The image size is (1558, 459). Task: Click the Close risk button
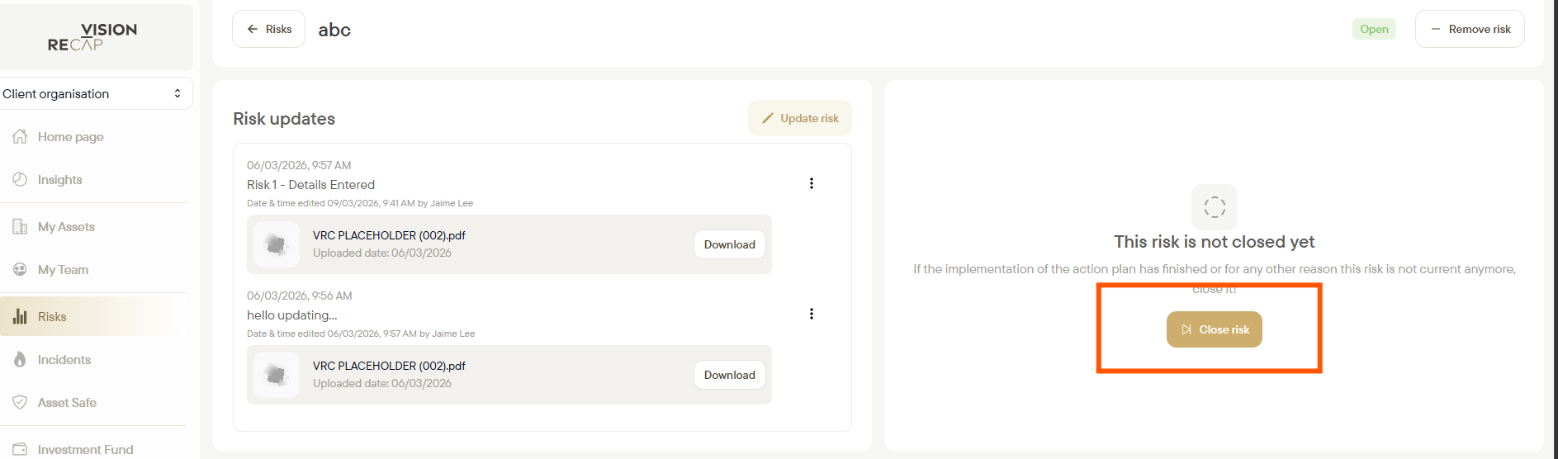point(1214,329)
